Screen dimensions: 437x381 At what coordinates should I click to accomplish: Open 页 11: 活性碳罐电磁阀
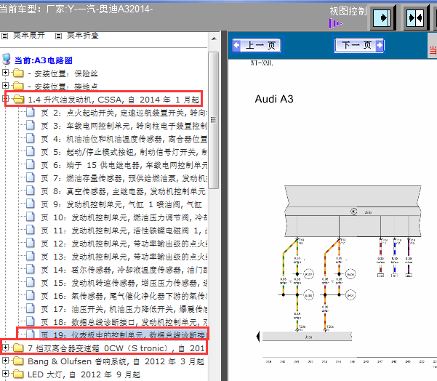point(124,230)
